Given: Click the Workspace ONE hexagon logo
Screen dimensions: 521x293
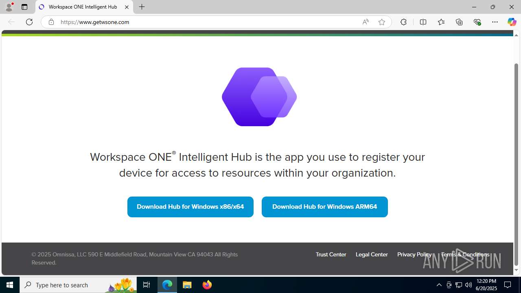Looking at the screenshot, I should tap(259, 97).
